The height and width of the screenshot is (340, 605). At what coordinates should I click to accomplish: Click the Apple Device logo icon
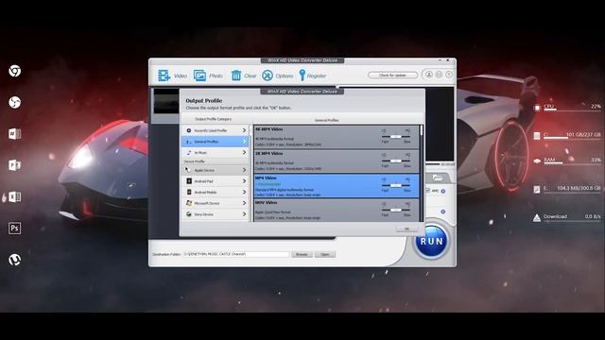(x=188, y=170)
